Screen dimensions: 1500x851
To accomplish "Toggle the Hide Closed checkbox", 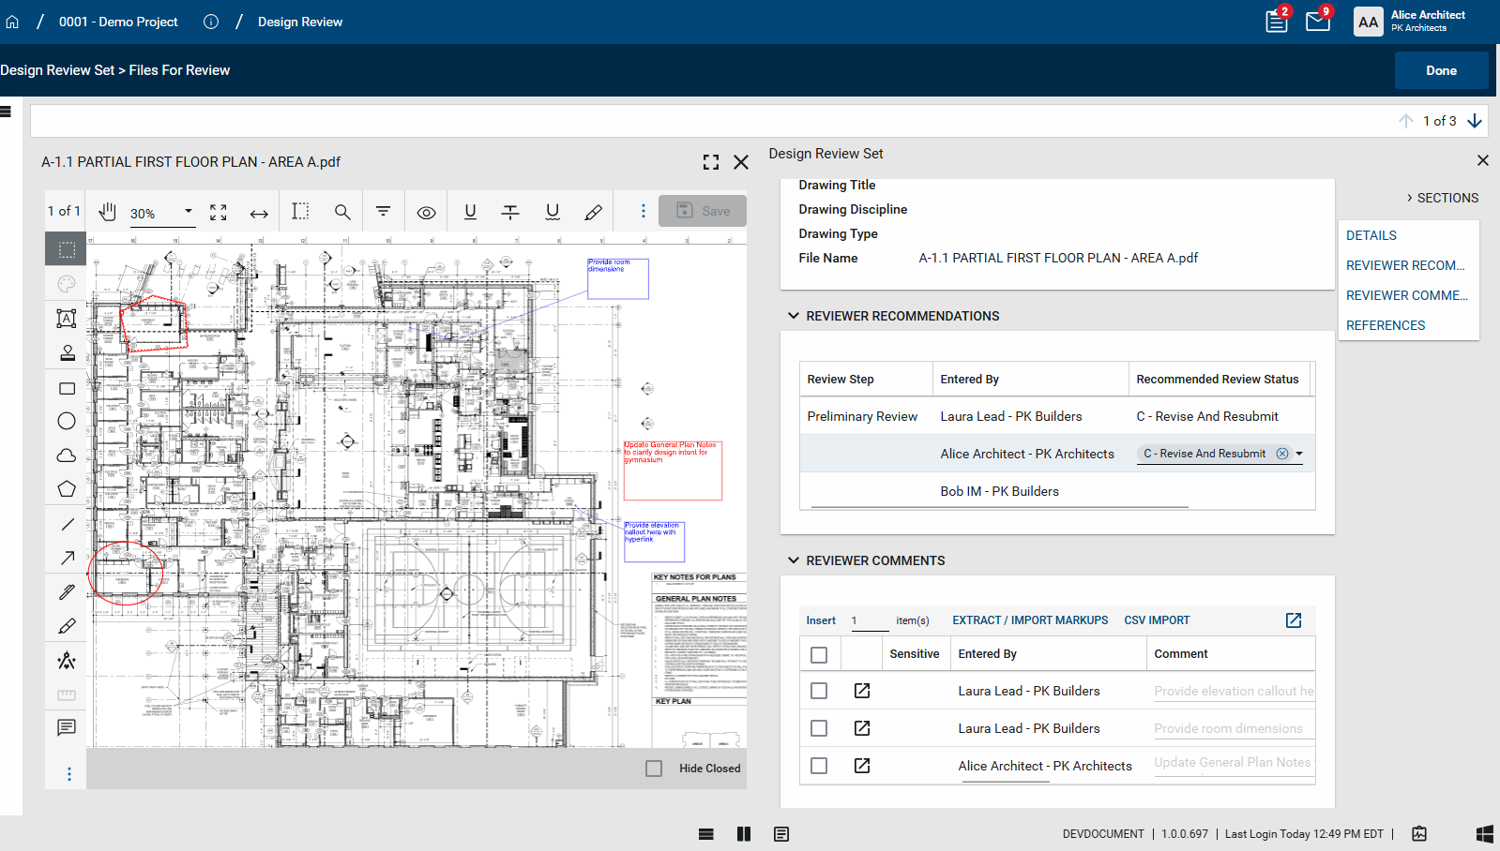I will (654, 769).
